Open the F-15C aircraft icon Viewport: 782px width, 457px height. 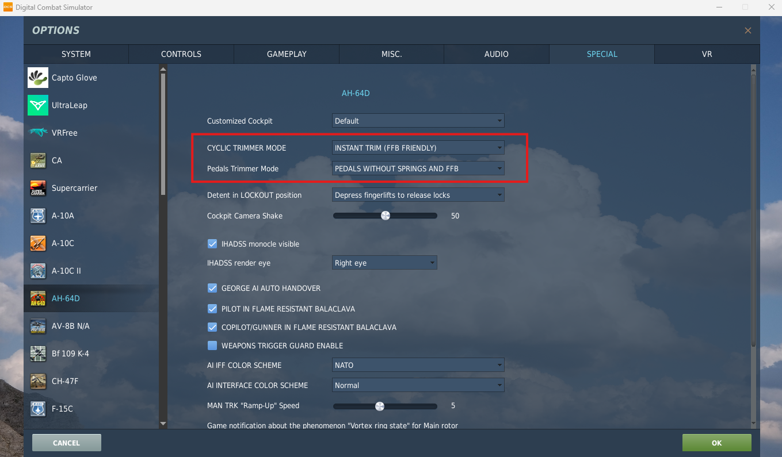(x=38, y=409)
